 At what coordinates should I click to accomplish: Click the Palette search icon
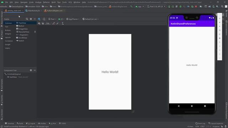point(27,19)
